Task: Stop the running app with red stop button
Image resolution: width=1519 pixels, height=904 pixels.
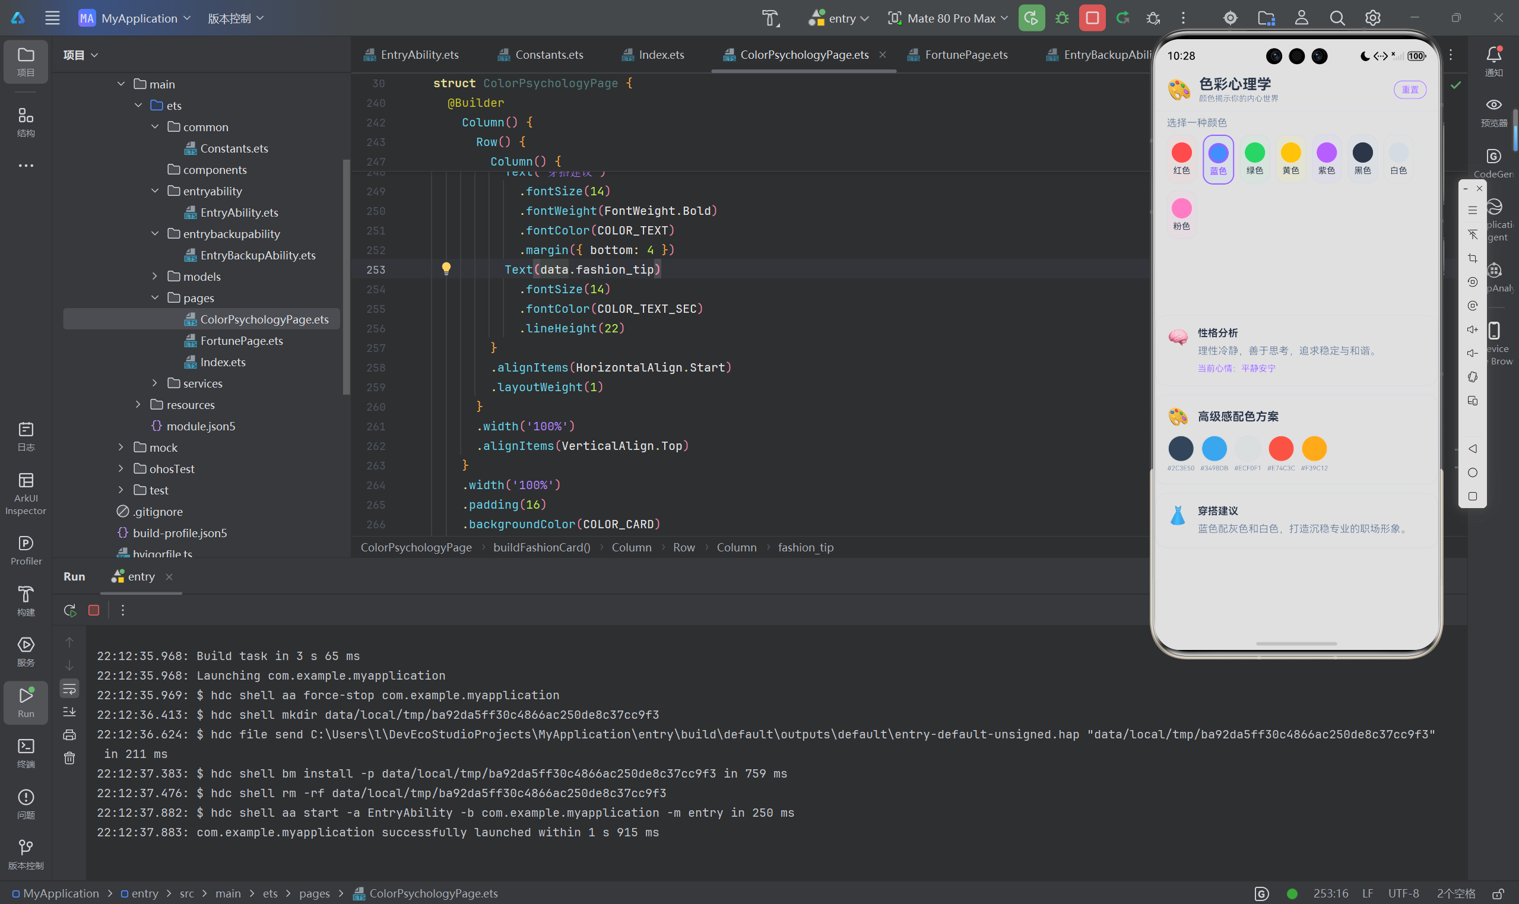Action: 1092,18
